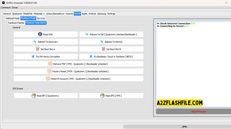231x129 pixels.
Task: Click the Connecting to Server log line
Action: tap(173, 26)
